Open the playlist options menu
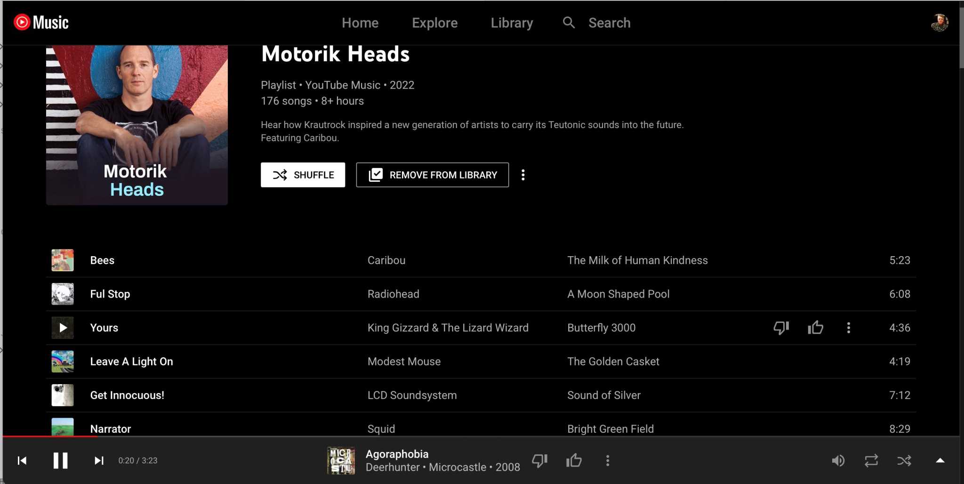The image size is (964, 484). 523,175
